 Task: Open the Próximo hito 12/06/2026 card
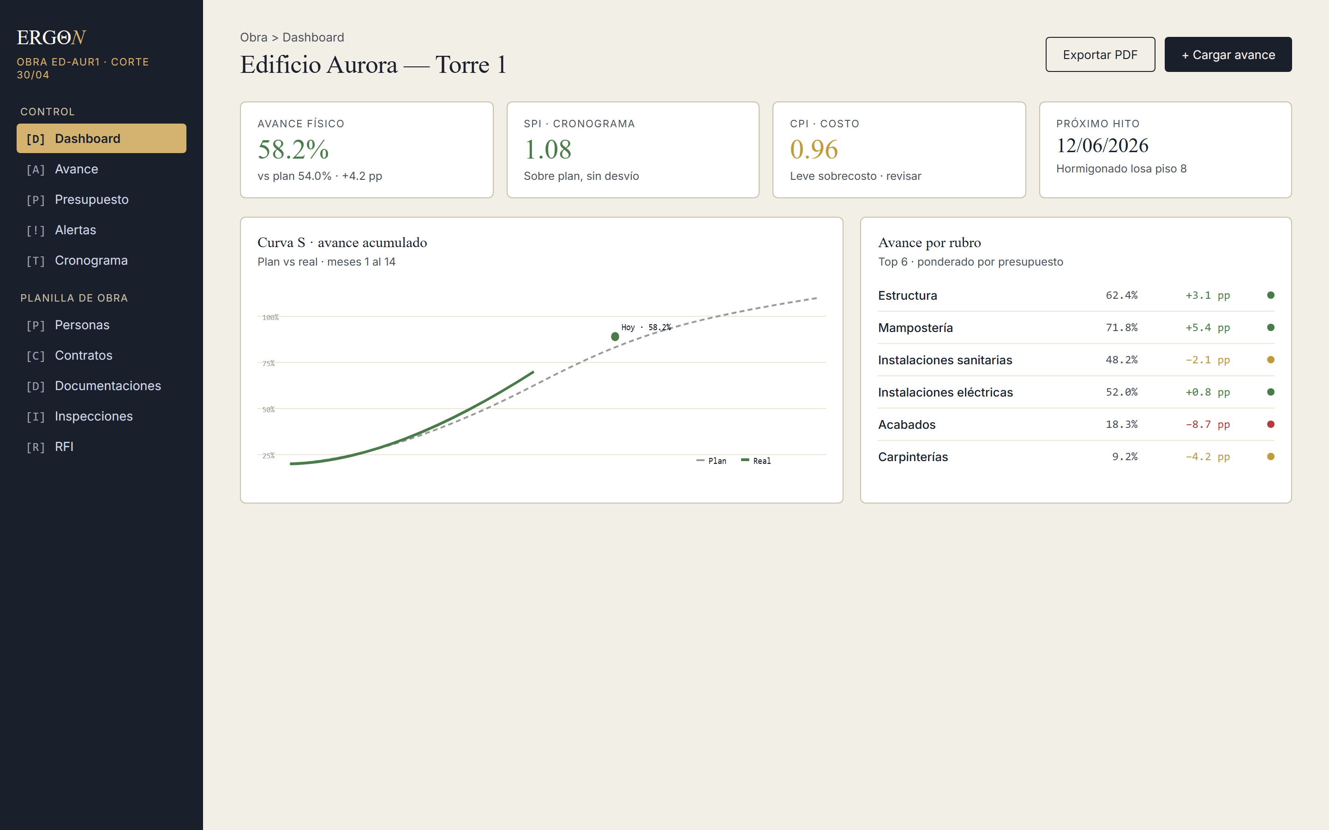pyautogui.click(x=1165, y=150)
